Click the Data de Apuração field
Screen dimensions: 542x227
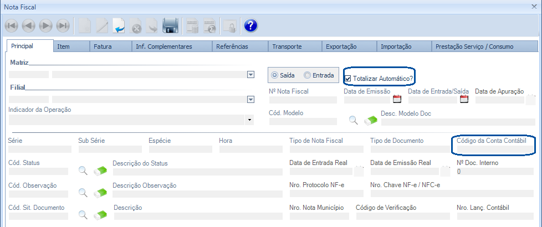pos(500,100)
